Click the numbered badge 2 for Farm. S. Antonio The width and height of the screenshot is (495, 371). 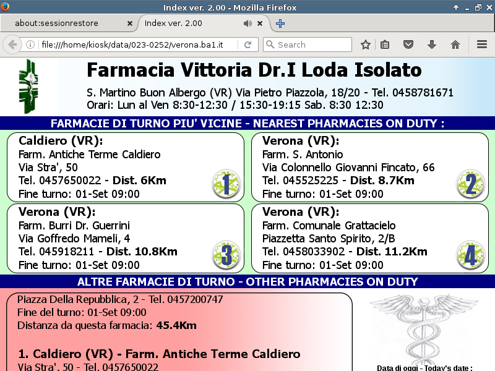click(470, 184)
